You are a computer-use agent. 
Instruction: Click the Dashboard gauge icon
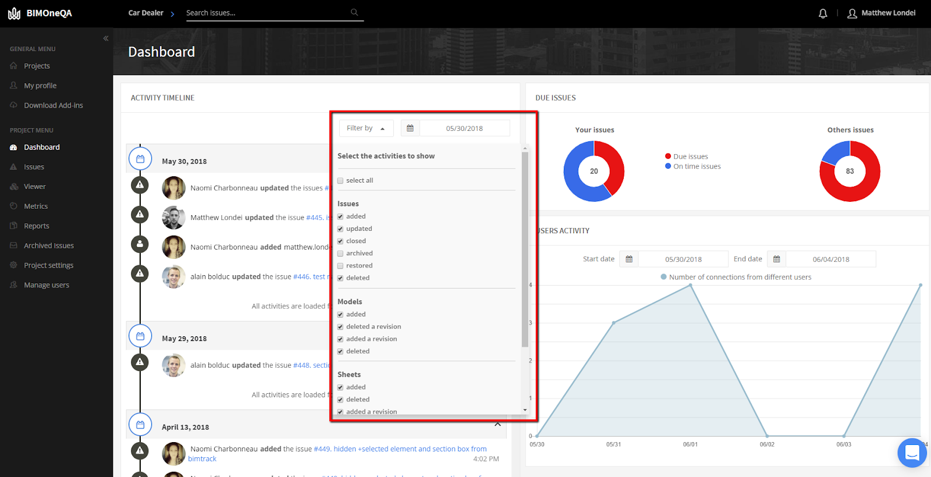click(13, 147)
